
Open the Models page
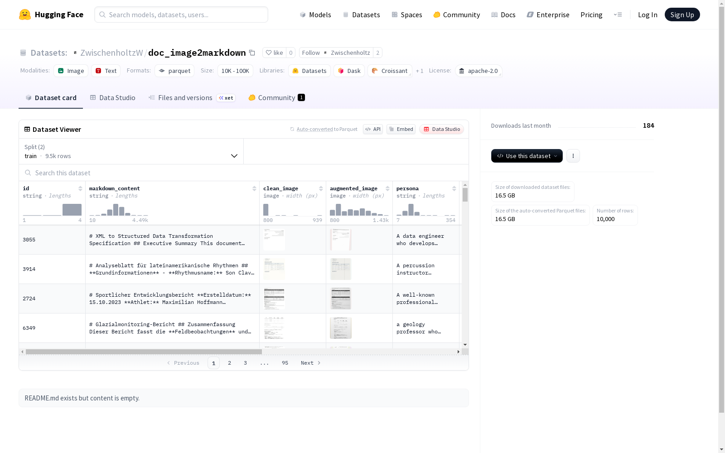point(315,14)
